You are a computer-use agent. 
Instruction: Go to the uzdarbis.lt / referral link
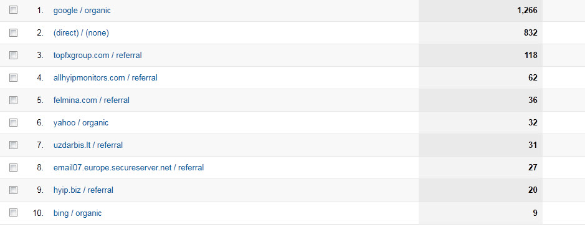click(x=88, y=145)
